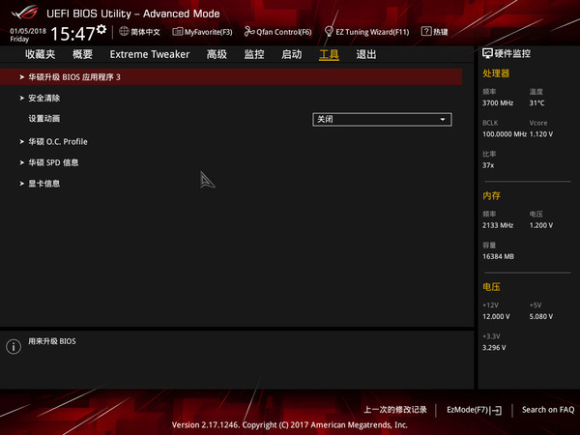
Task: Click the globe language icon
Action: tap(124, 31)
